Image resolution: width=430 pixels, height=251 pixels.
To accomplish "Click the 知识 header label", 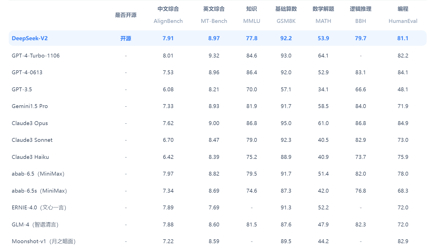I will click(252, 9).
